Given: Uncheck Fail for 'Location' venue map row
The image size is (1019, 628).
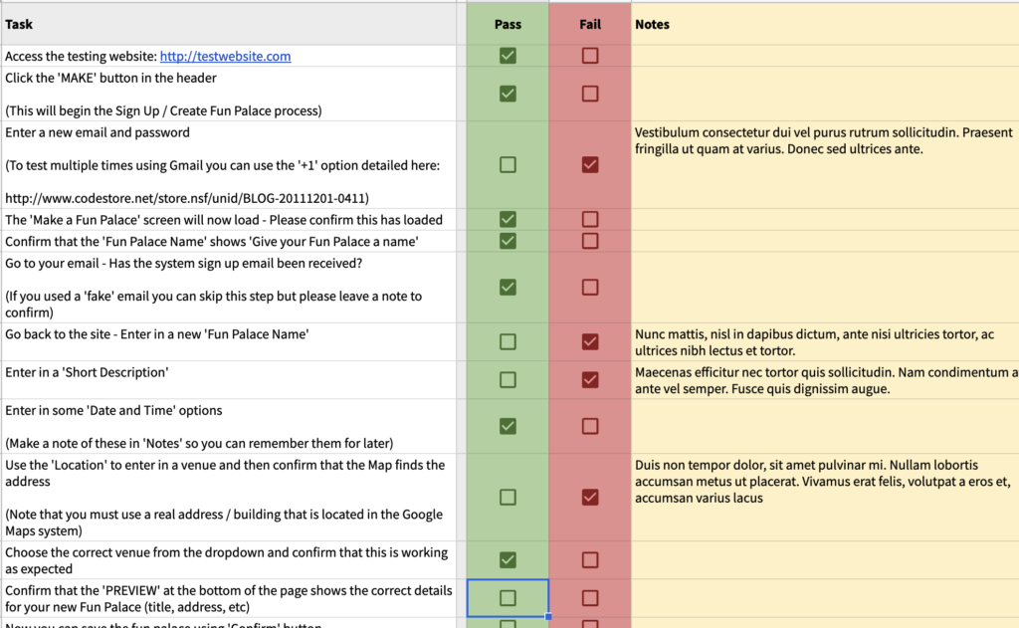Looking at the screenshot, I should coord(590,498).
